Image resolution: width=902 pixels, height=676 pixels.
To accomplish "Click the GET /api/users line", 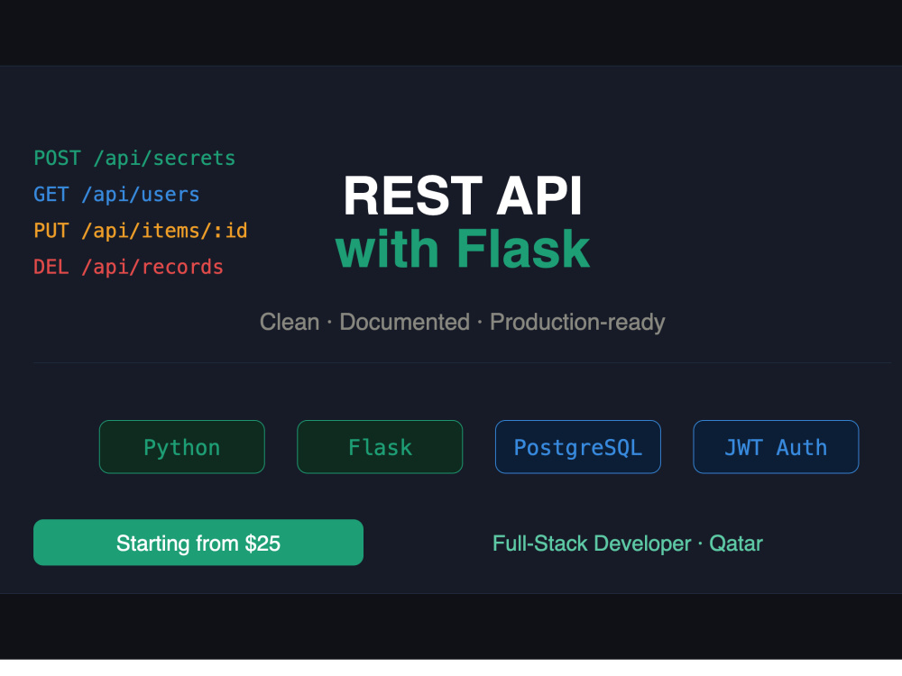I will [116, 195].
